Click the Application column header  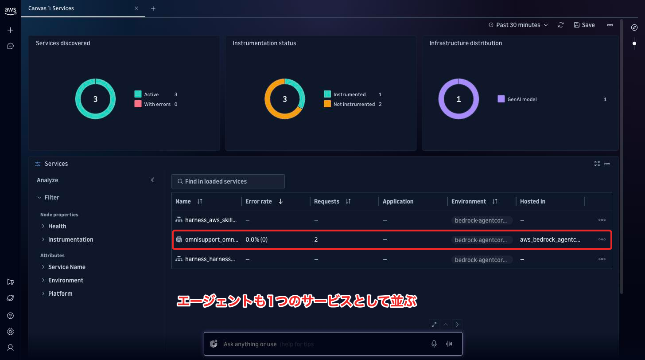click(x=398, y=201)
